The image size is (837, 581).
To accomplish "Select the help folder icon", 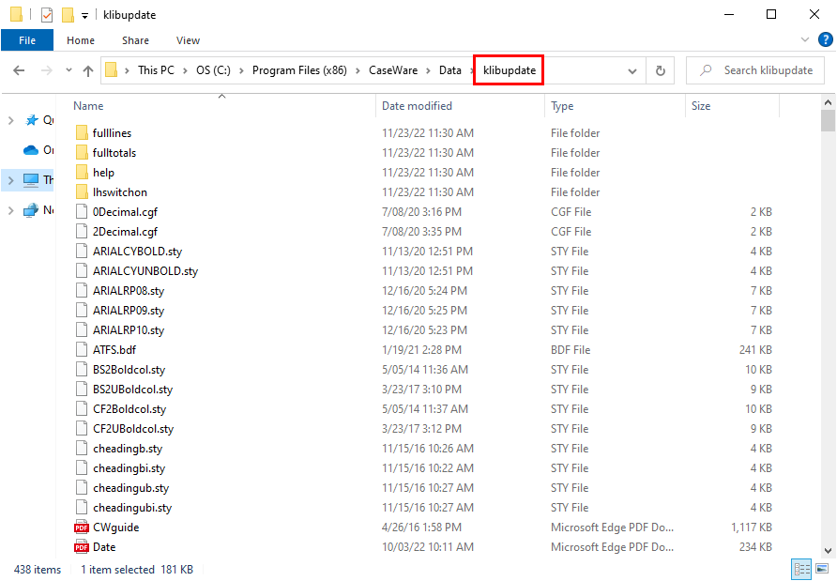I will [82, 173].
